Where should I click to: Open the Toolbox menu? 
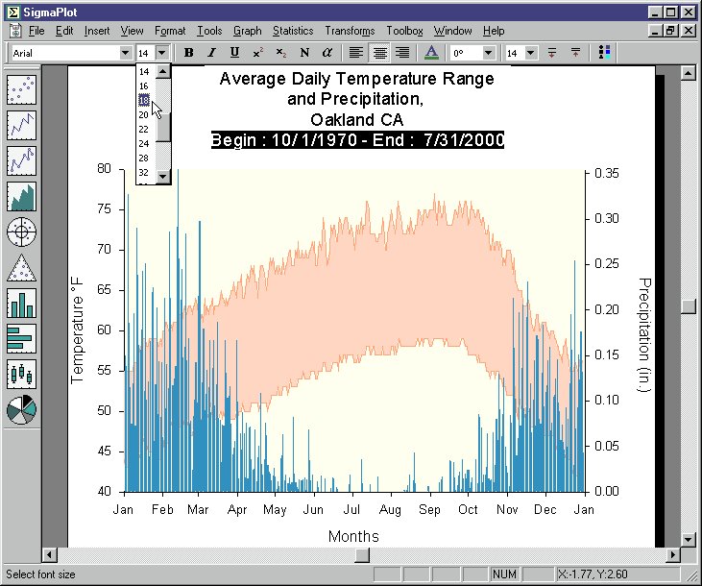404,31
